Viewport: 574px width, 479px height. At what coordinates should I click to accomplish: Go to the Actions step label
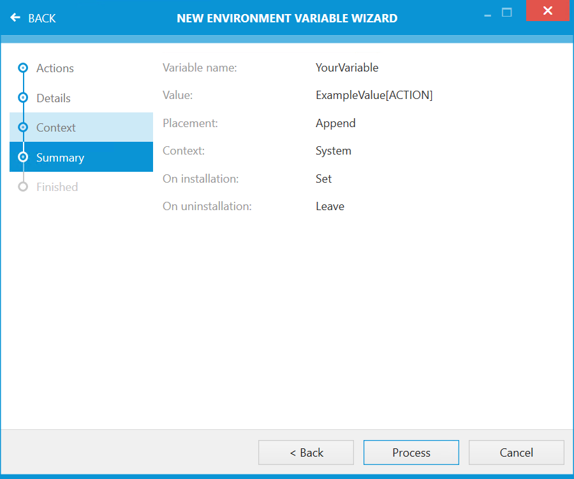55,68
